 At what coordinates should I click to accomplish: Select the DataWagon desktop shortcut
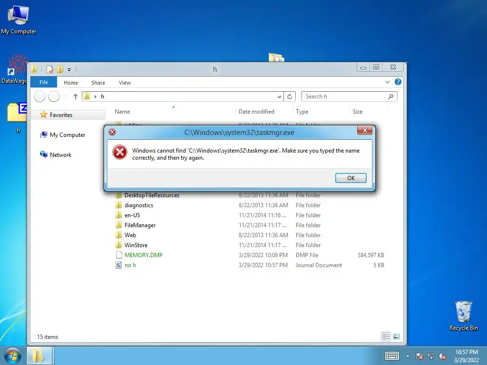point(14,70)
